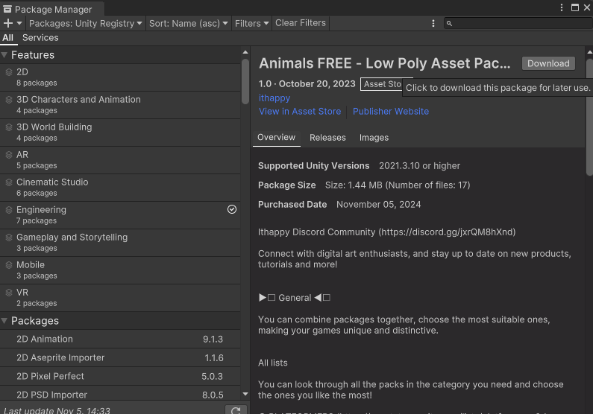Click the search magnifier icon
Viewport: 593px width, 414px height.
coord(449,23)
